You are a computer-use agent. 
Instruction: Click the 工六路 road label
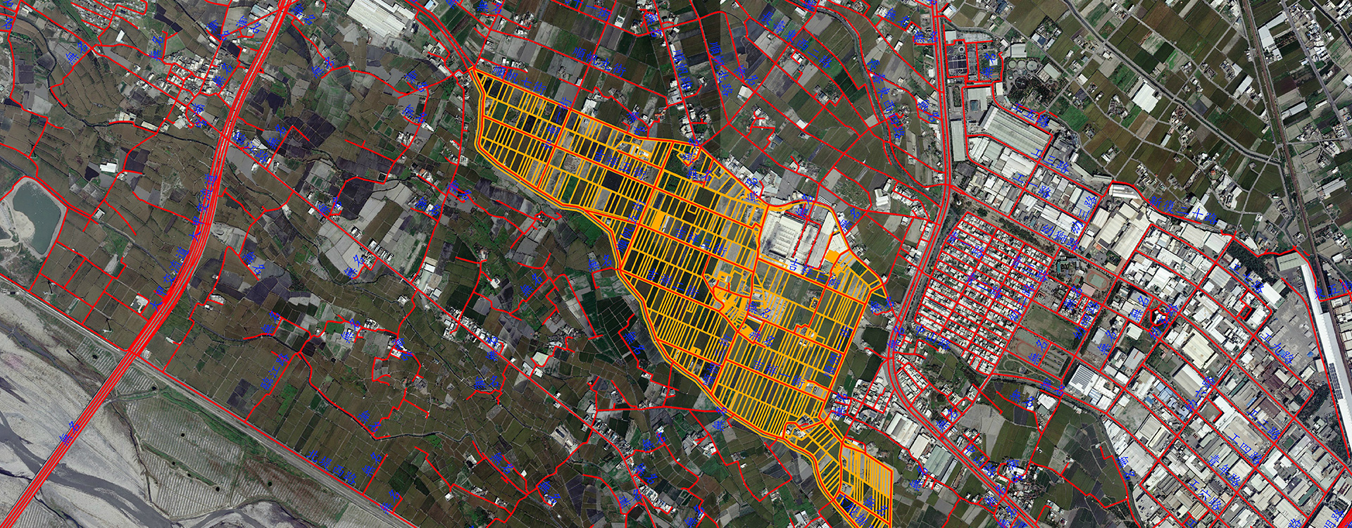pos(1206,495)
